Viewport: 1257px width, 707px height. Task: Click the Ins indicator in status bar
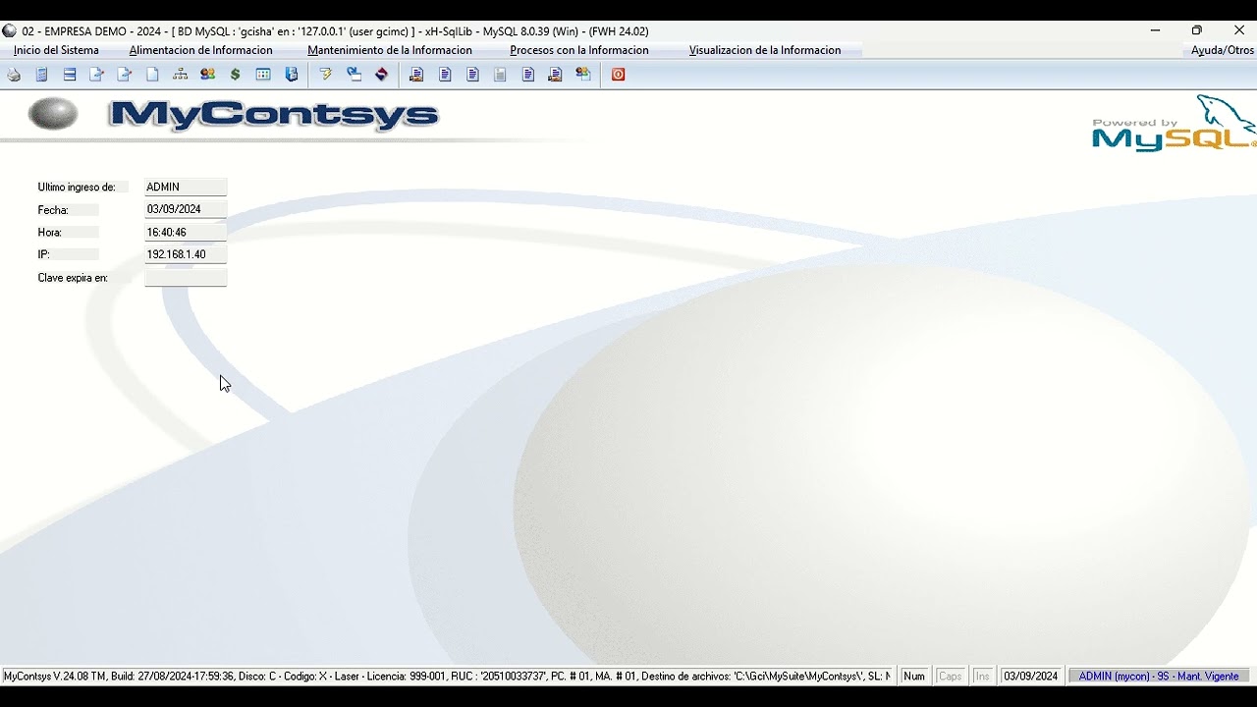(982, 676)
